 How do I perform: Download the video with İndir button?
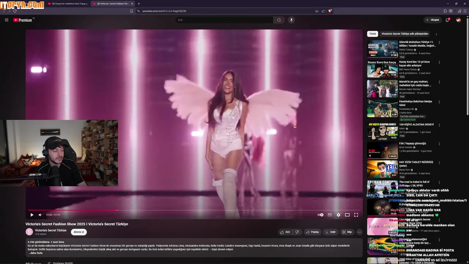330,232
